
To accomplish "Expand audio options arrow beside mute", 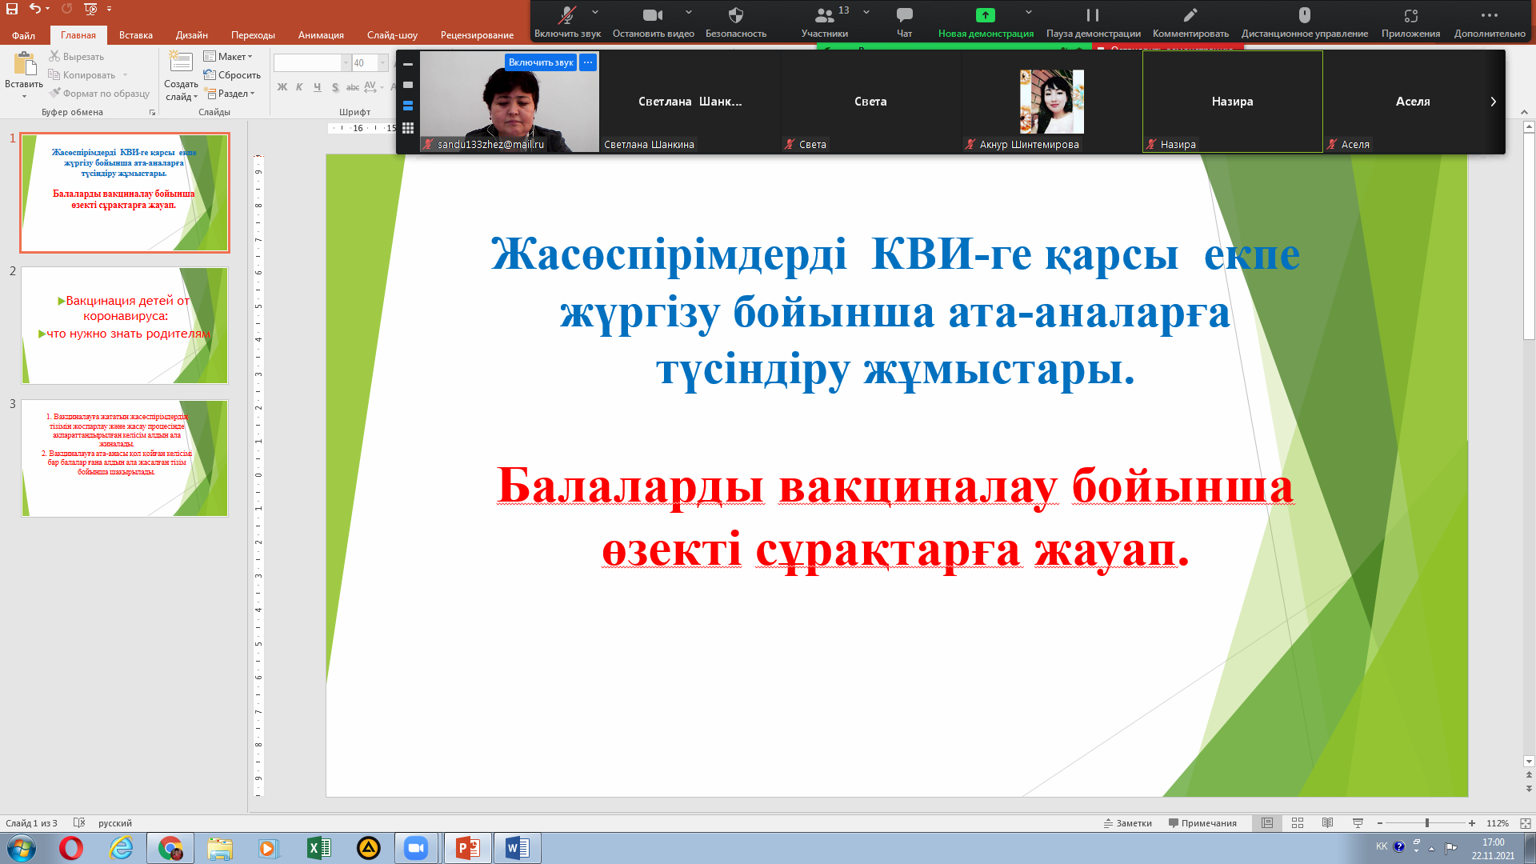I will (595, 13).
